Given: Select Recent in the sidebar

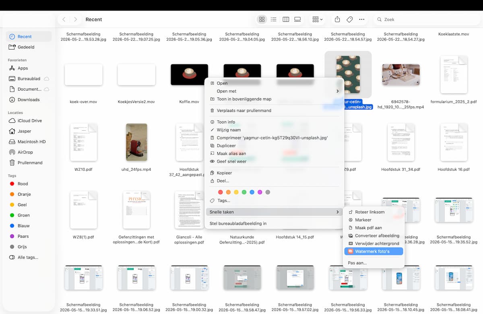Looking at the screenshot, I should pyautogui.click(x=29, y=37).
